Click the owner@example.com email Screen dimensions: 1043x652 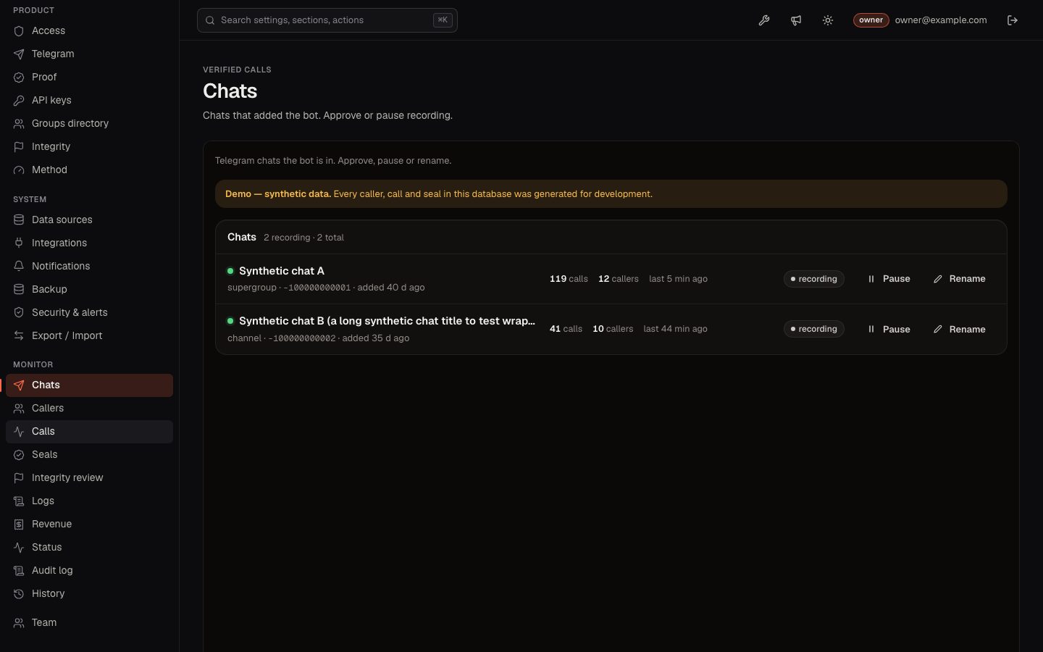click(x=941, y=20)
